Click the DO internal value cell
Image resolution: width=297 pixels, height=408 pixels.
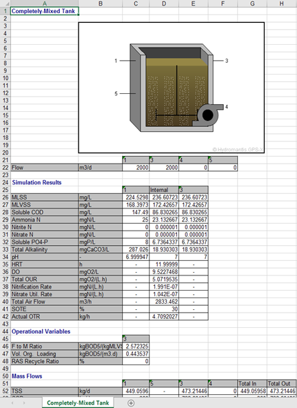tap(164, 271)
